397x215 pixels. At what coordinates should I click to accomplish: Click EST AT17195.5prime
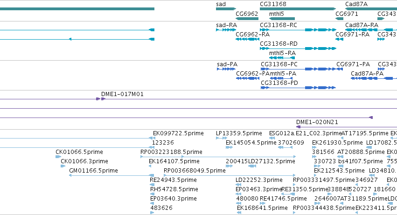point(365,133)
